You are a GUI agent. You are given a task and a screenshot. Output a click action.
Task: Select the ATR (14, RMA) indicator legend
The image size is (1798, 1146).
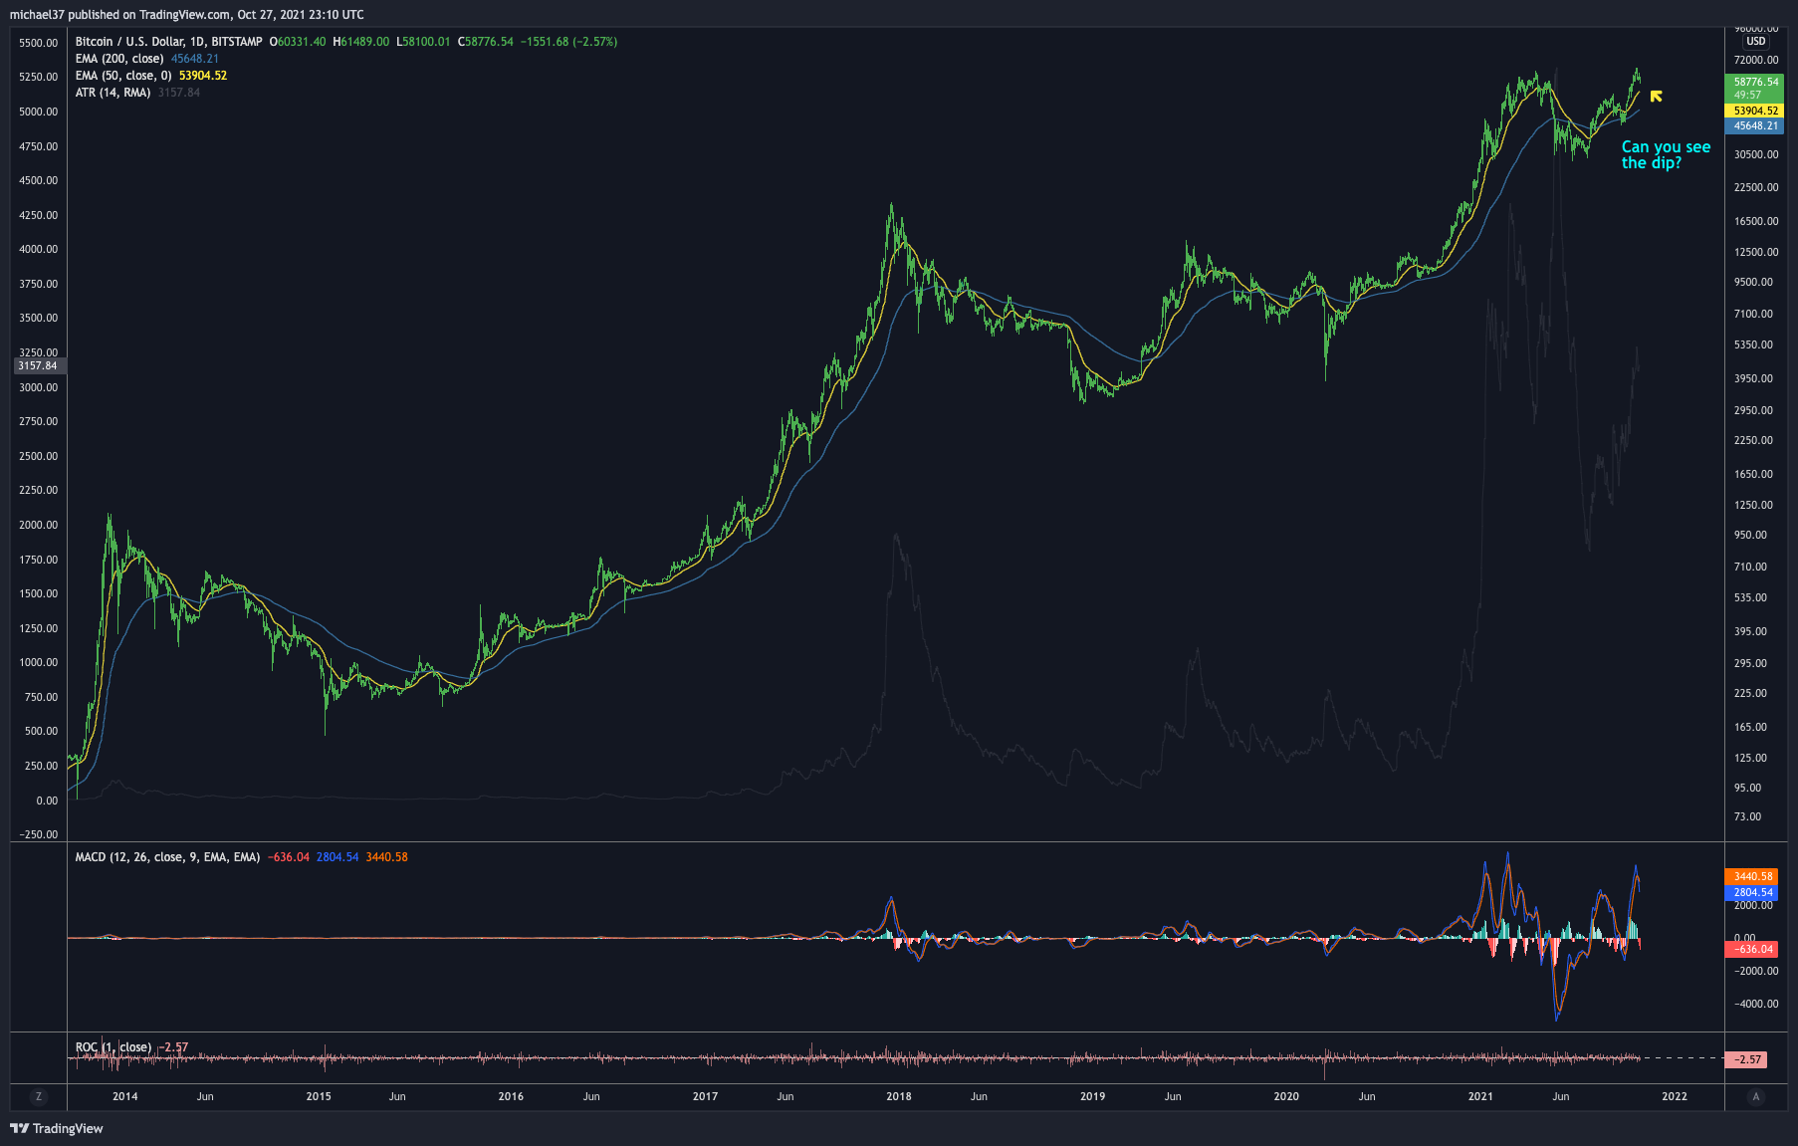point(112,93)
